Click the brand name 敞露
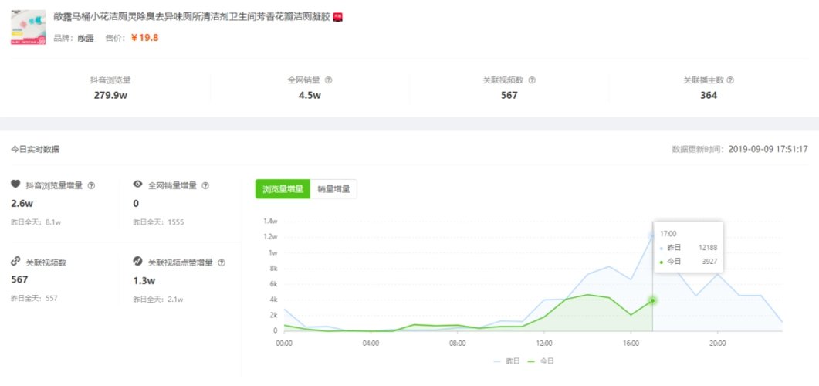 [86, 38]
